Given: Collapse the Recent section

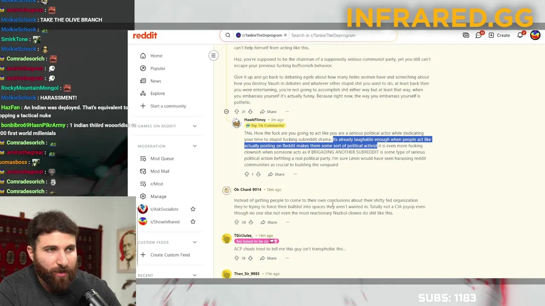Looking at the screenshot, I should tap(195, 275).
